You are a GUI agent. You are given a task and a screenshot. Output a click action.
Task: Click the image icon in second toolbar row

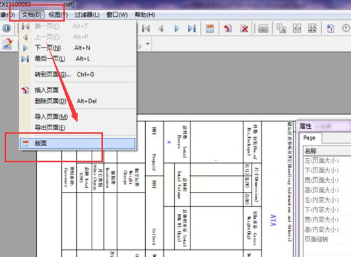(x=7, y=44)
